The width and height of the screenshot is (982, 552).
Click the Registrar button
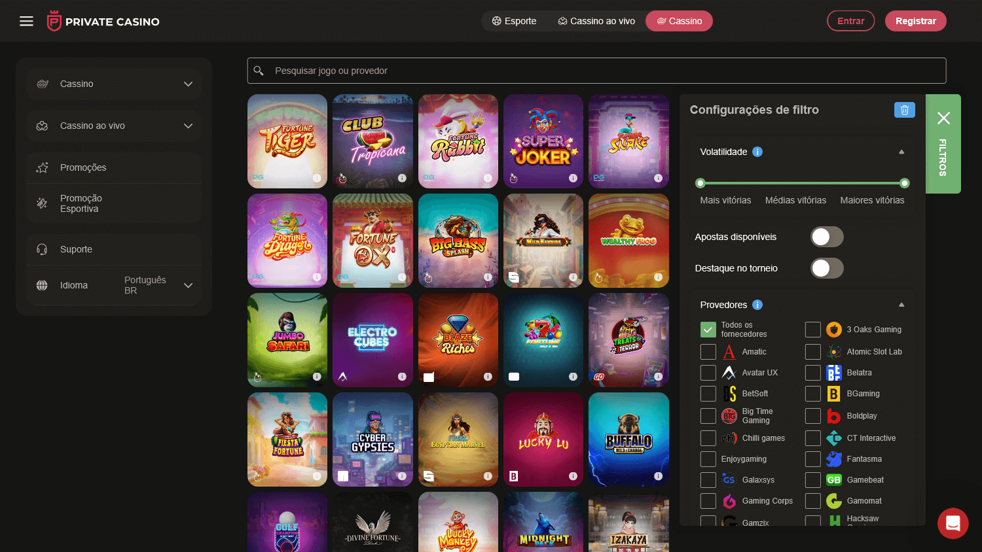click(x=915, y=21)
